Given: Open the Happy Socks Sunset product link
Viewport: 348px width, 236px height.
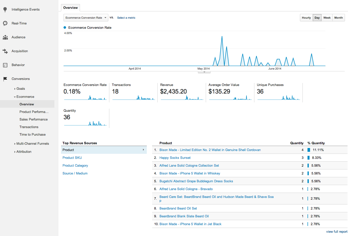Looking at the screenshot, I should (175, 158).
